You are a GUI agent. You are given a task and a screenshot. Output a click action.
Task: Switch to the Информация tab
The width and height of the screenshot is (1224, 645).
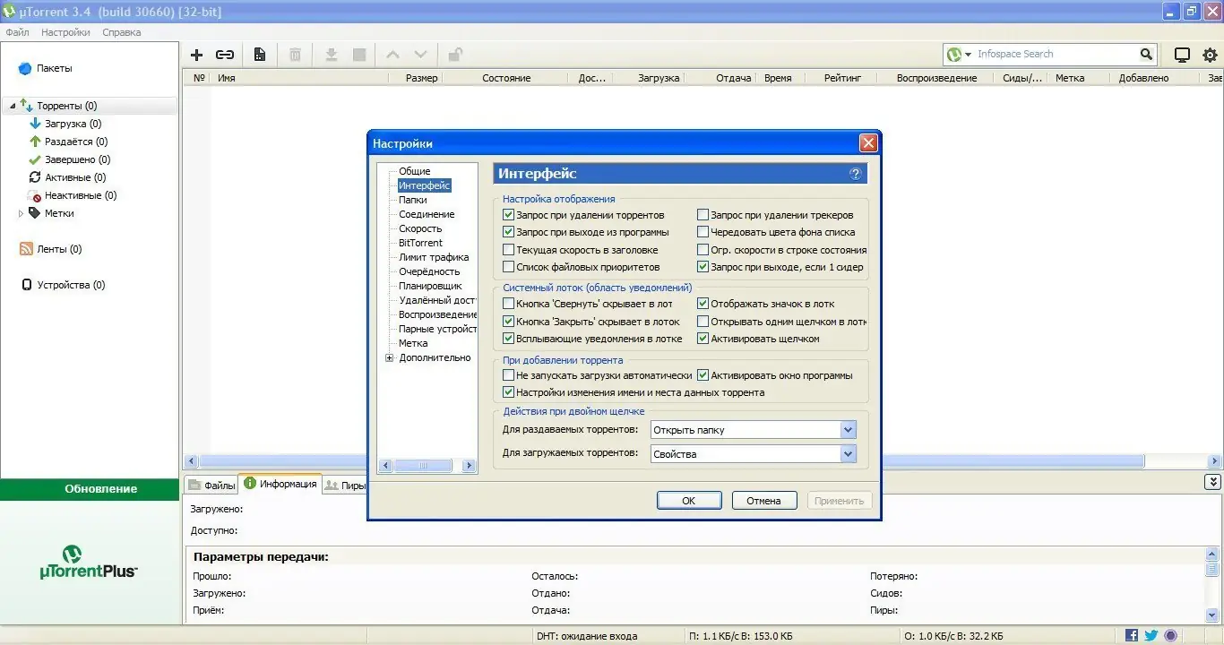[280, 484]
